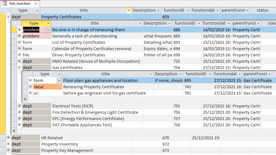
Task: Expand Property Key Management dept row
Action: coord(8,150)
